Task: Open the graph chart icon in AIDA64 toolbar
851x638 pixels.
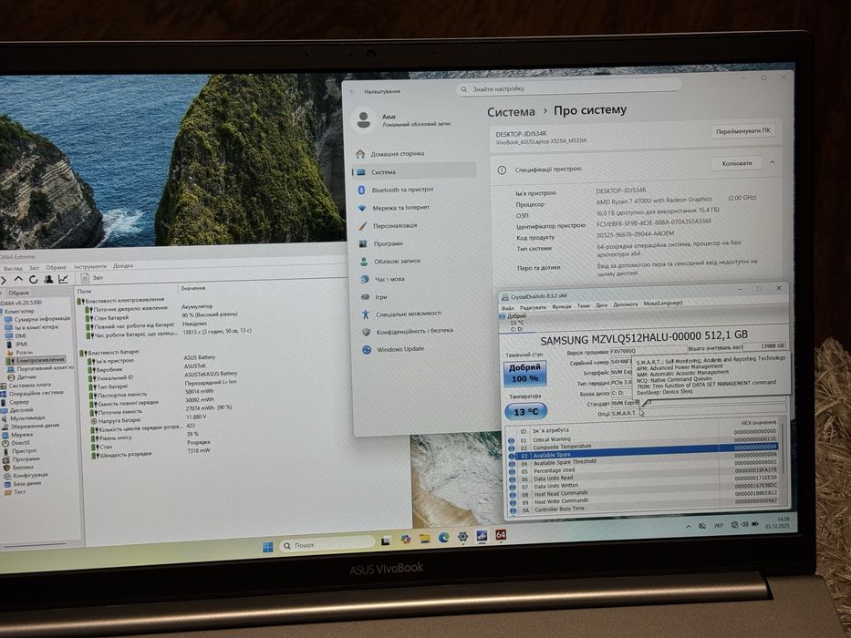Action: point(63,279)
